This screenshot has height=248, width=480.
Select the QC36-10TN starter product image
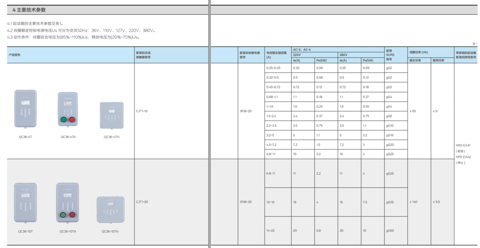(x=110, y=210)
